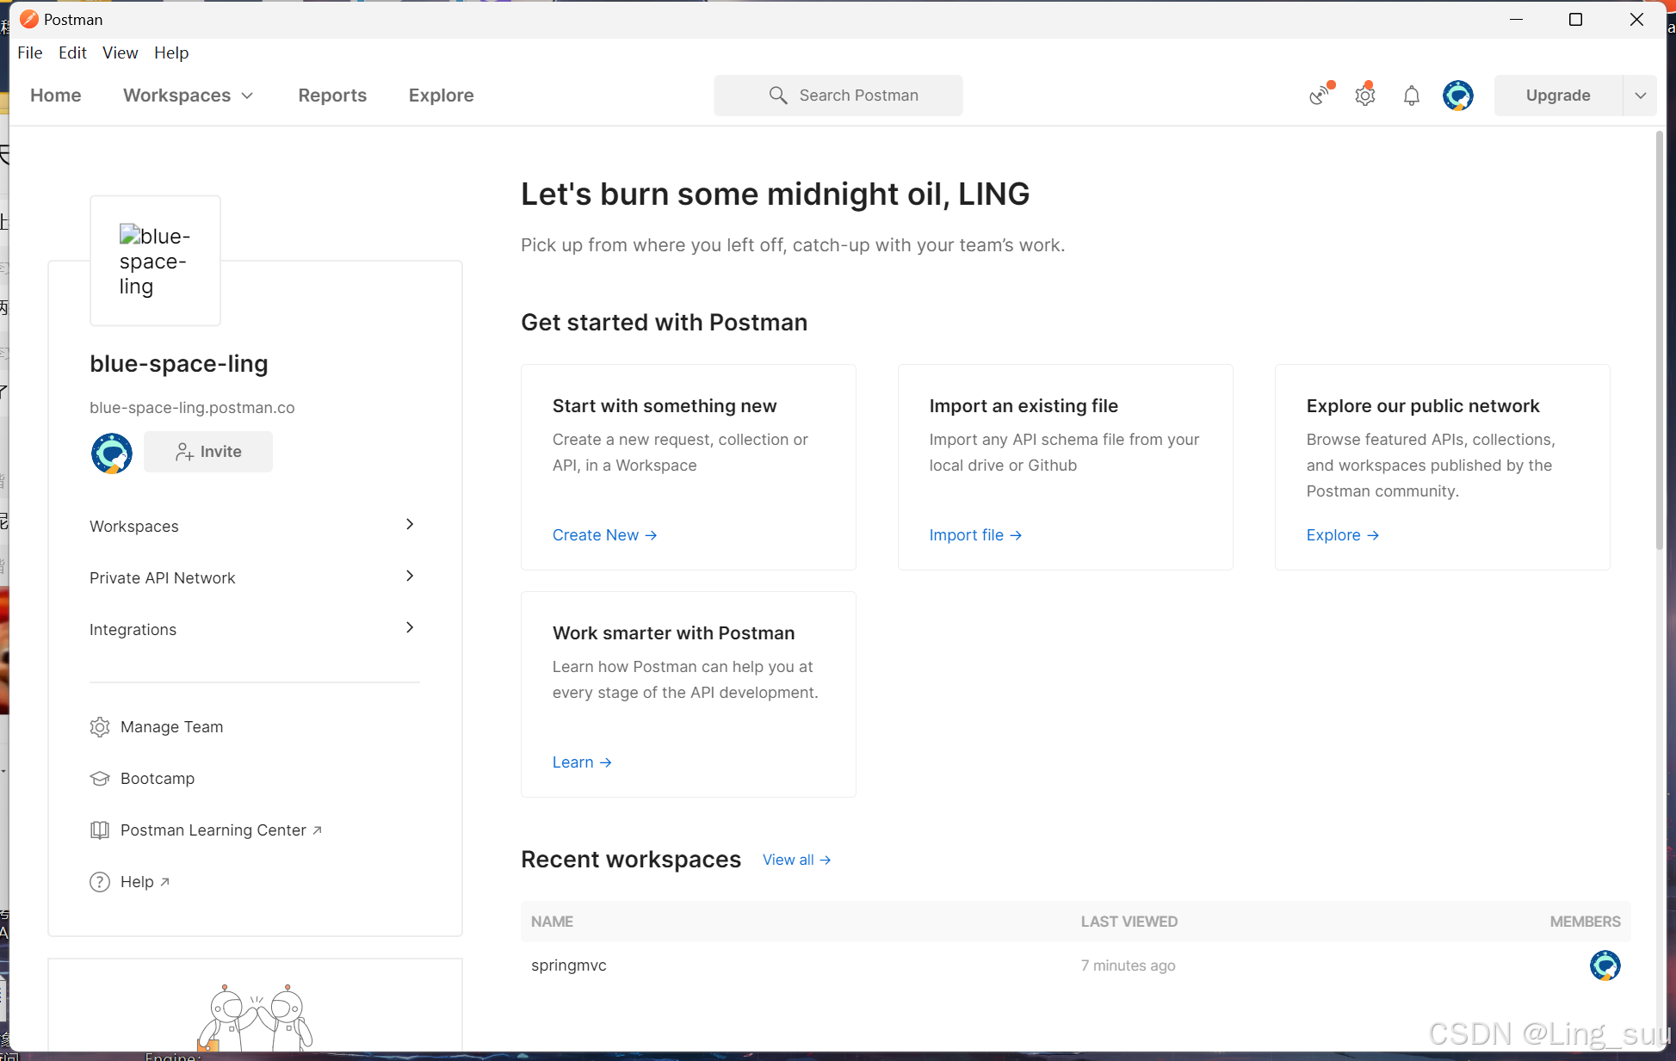Image resolution: width=1676 pixels, height=1061 pixels.
Task: Expand the arrow next to Upgrade
Action: [1640, 96]
